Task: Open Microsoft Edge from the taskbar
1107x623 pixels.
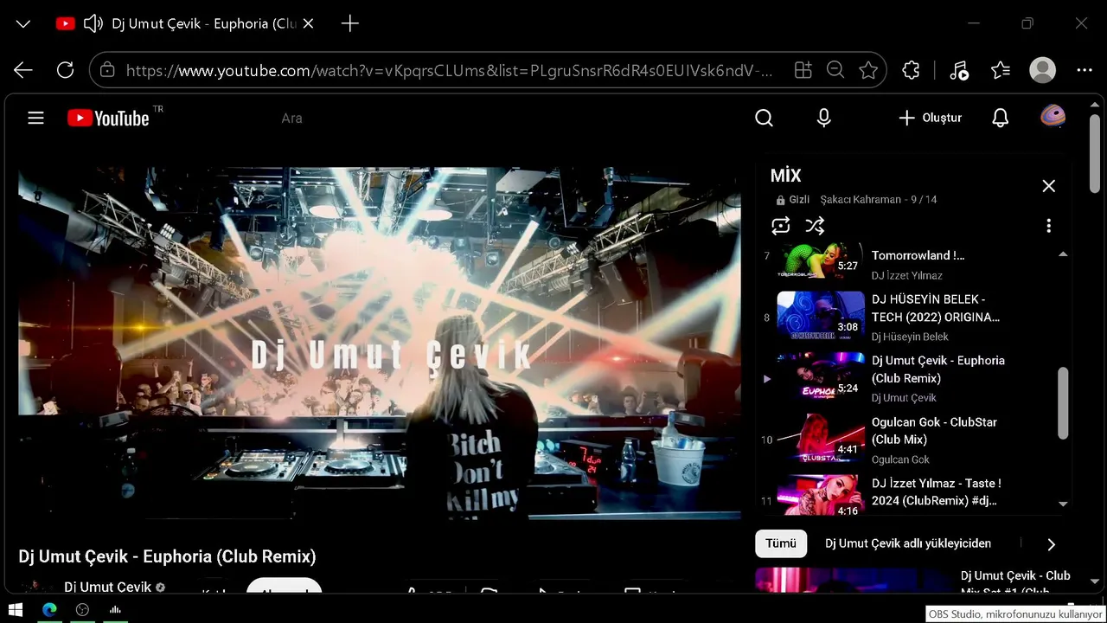Action: pyautogui.click(x=49, y=610)
